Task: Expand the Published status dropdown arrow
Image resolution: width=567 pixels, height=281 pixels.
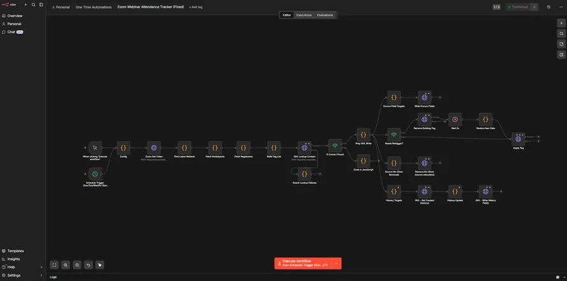Action: 534,7
